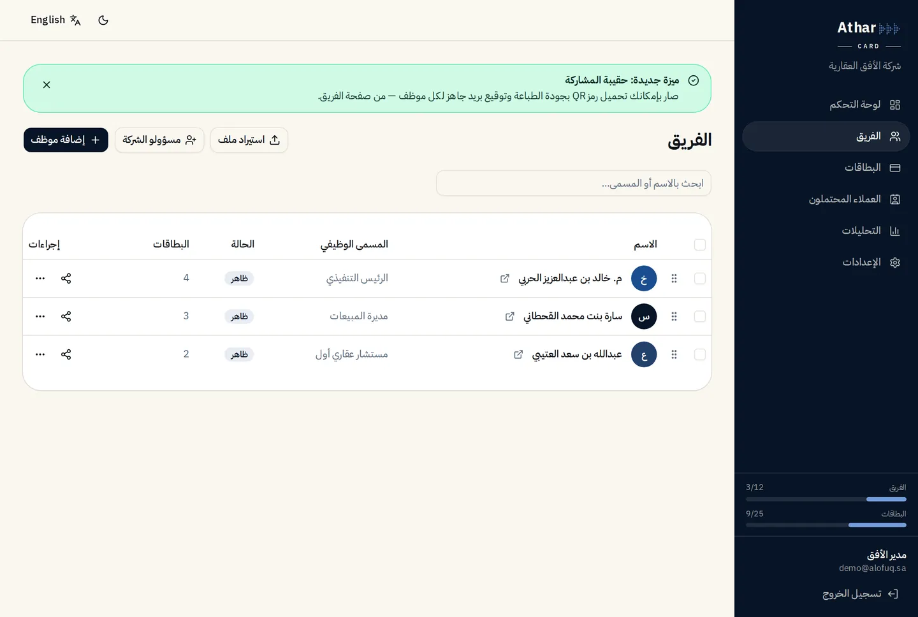Share الرئيس التنفيذي row via share icon
918x617 pixels.
click(x=66, y=279)
